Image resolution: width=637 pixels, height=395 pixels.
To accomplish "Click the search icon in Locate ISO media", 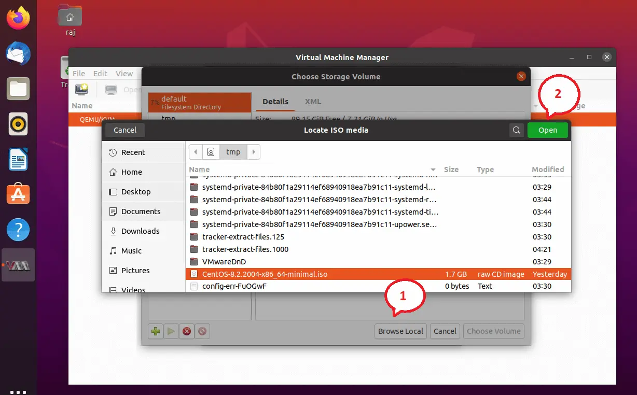I will (516, 130).
